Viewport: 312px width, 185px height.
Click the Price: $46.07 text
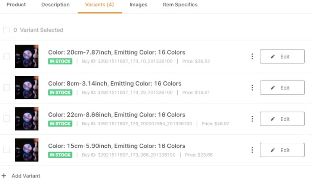[215, 124]
